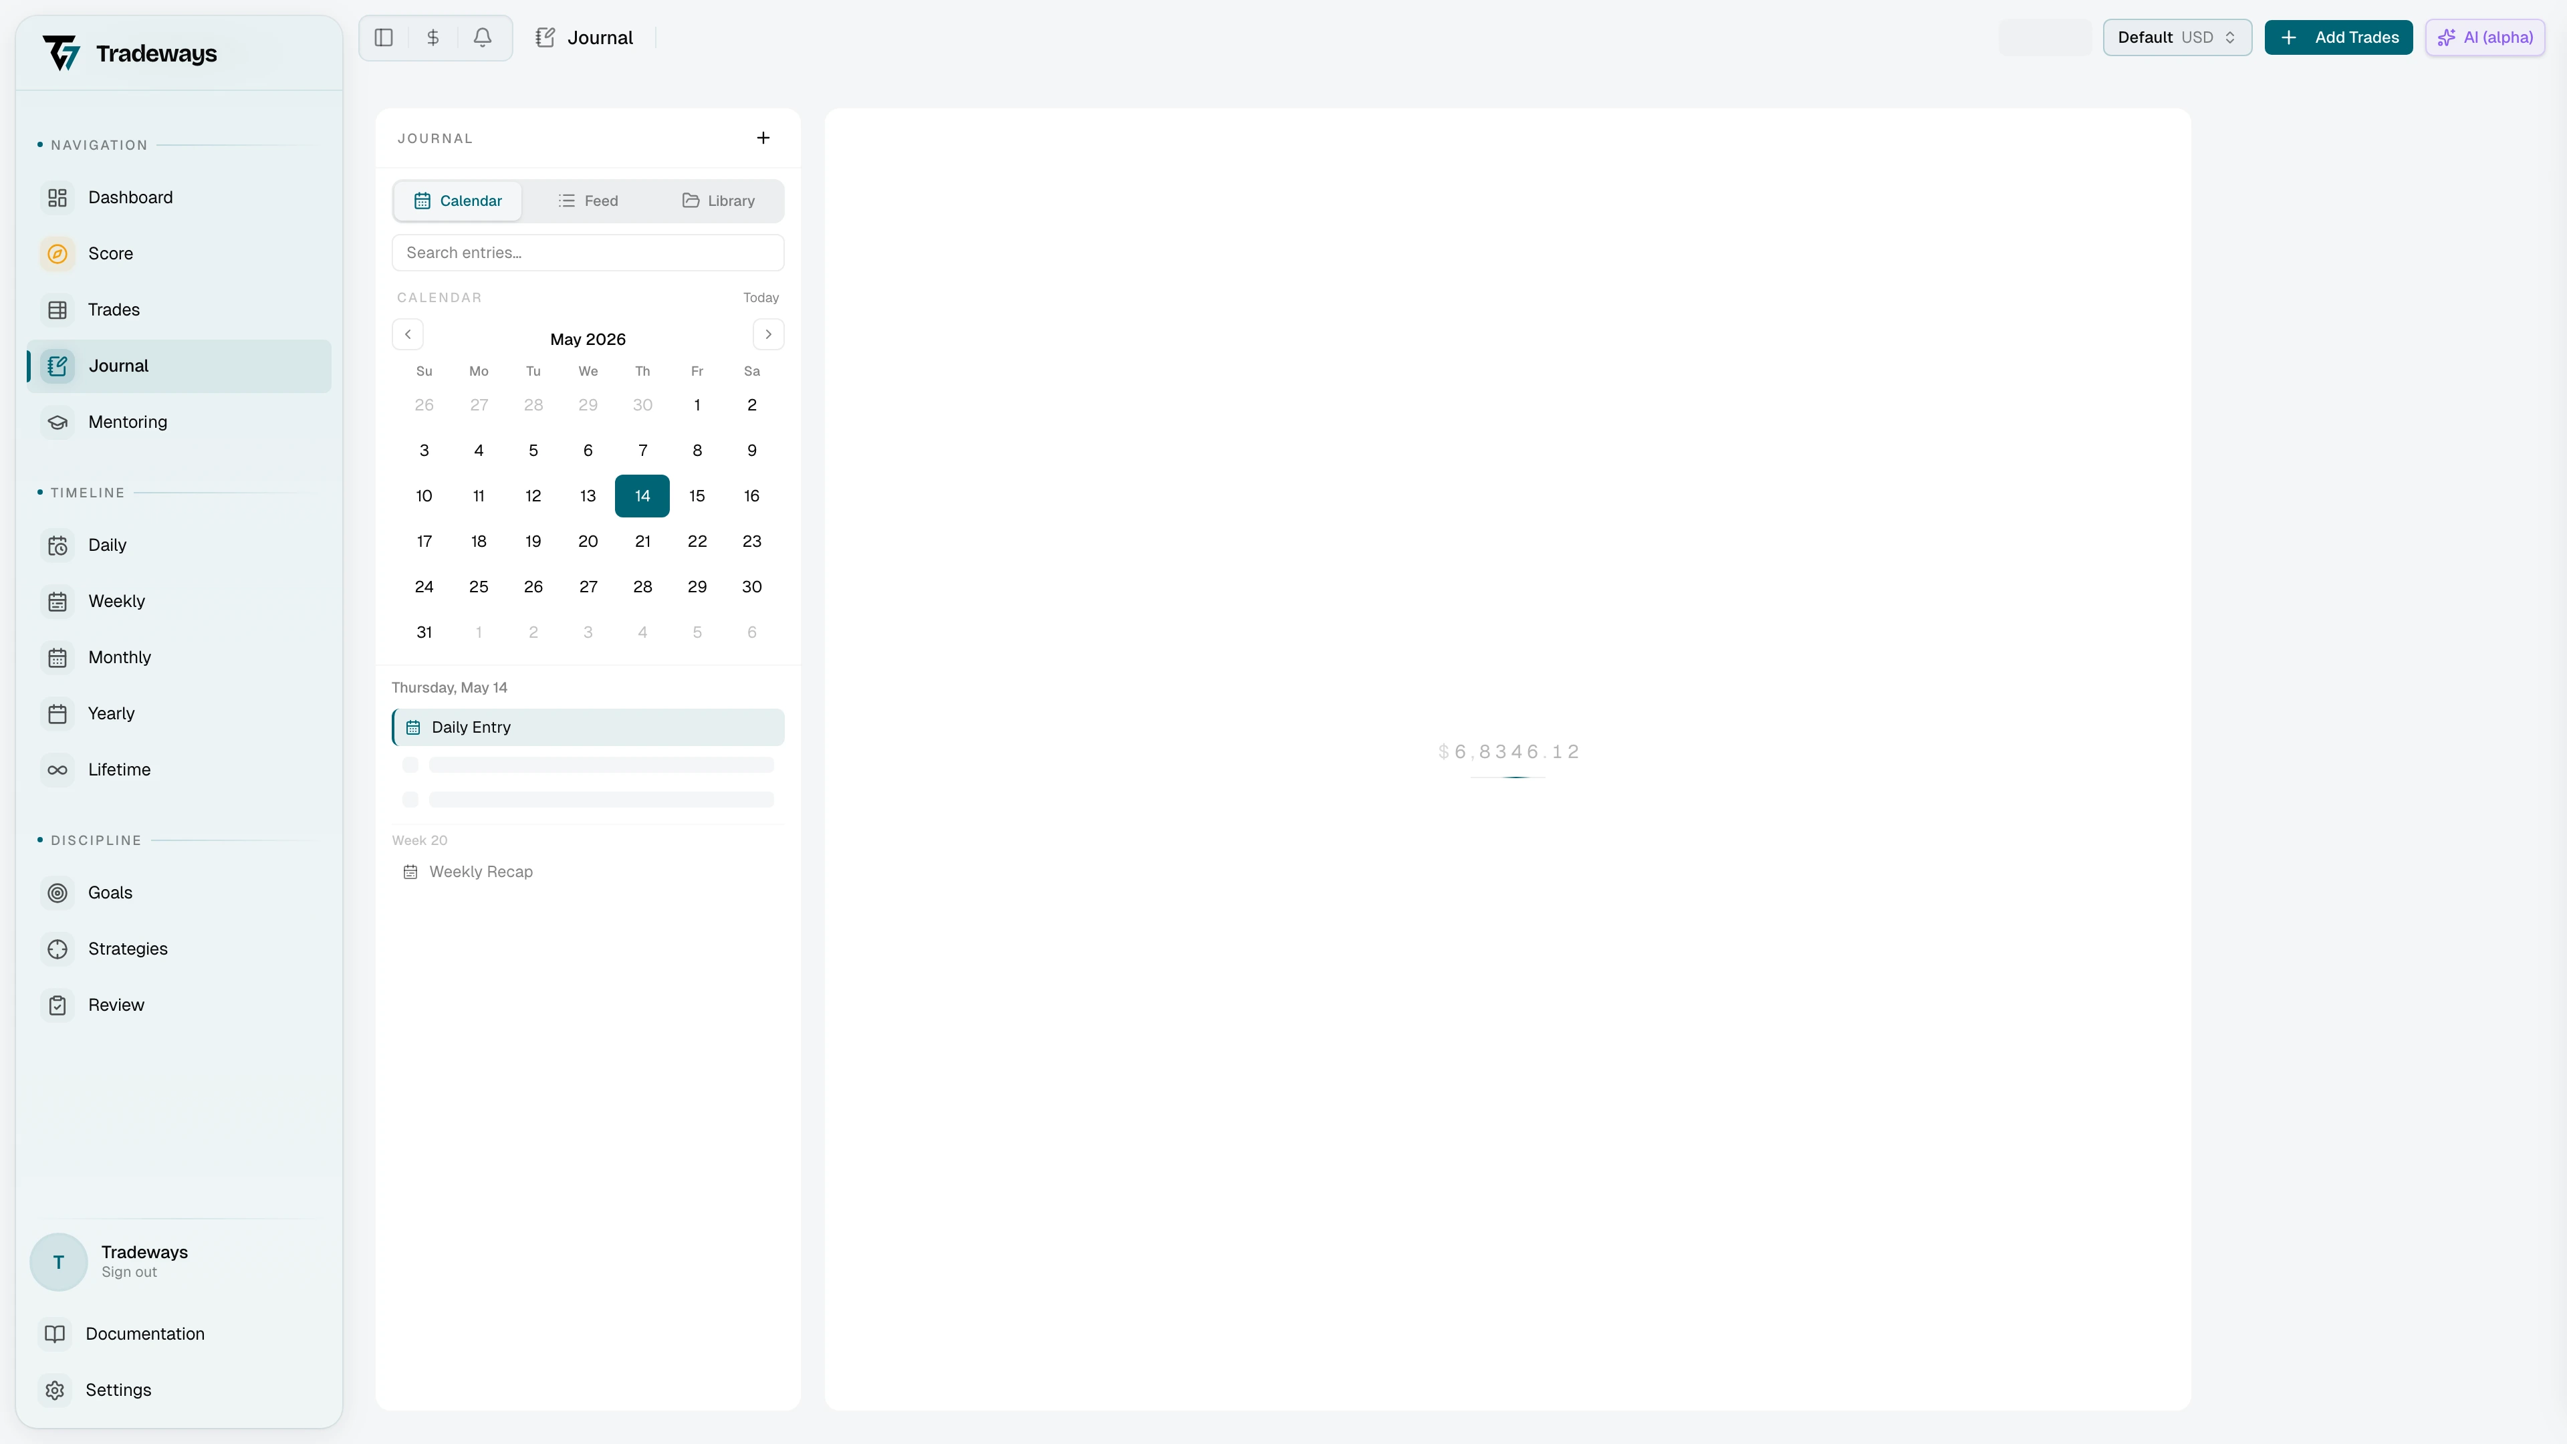Click the Search entries field
This screenshot has height=1444, width=2567.
pyautogui.click(x=588, y=253)
